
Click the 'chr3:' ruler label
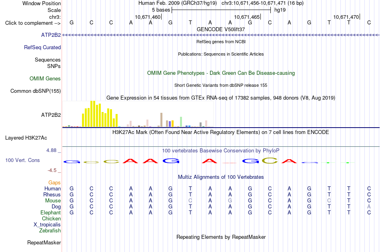[55, 17]
